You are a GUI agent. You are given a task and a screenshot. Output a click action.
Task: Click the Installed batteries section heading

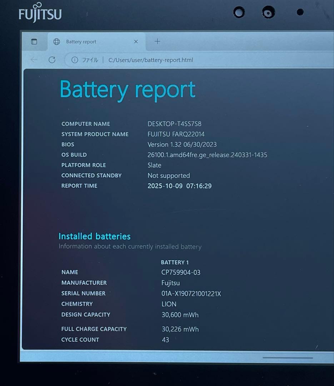[95, 236]
